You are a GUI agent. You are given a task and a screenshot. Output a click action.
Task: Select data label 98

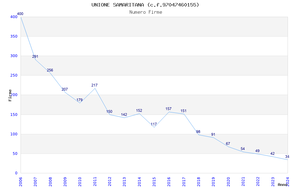[198, 132]
